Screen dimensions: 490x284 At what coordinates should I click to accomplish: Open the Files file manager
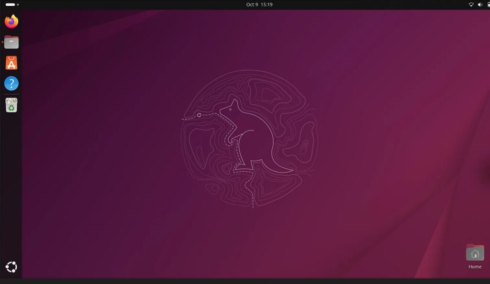click(x=11, y=42)
